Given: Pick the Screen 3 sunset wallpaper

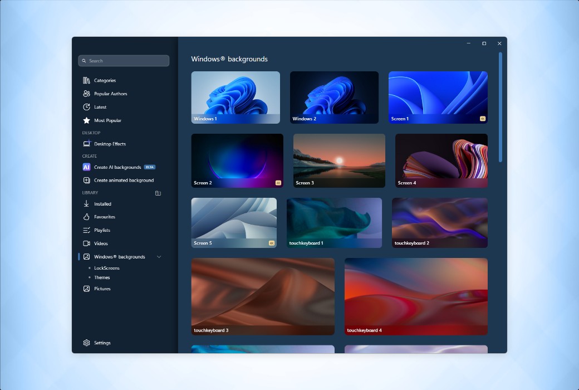Looking at the screenshot, I should 339,160.
